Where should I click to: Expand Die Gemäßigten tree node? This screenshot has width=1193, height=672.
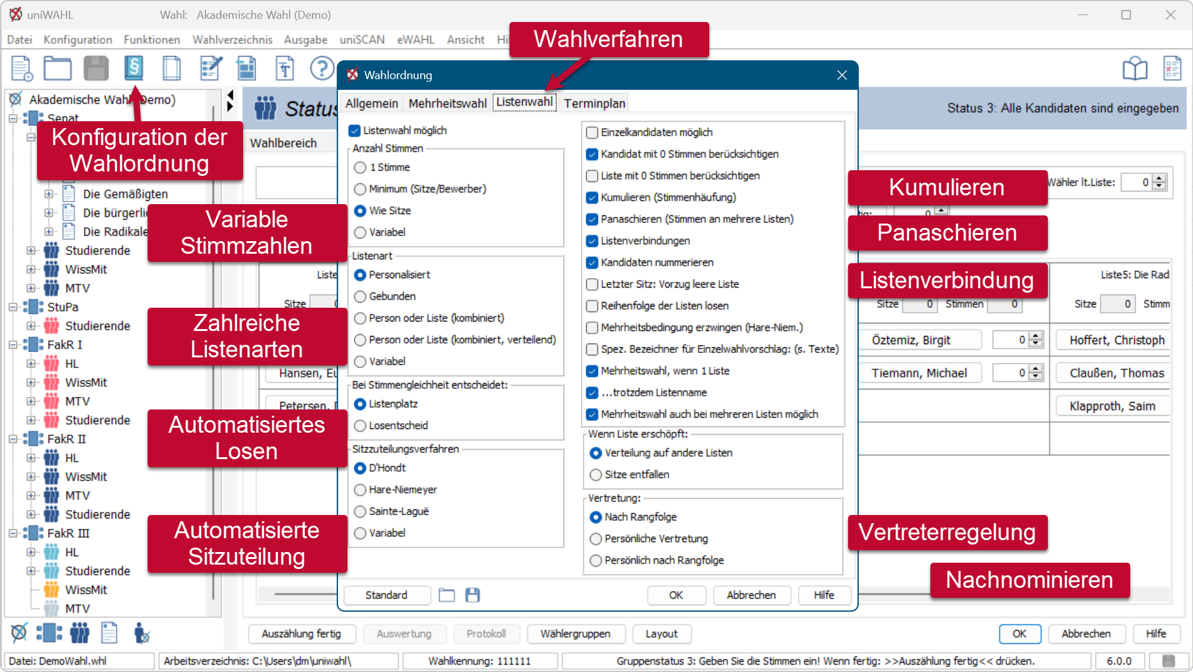(48, 194)
